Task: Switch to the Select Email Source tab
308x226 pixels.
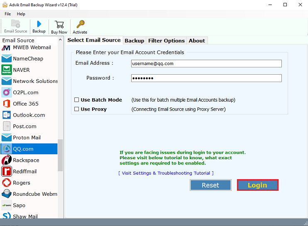Action: [x=94, y=40]
